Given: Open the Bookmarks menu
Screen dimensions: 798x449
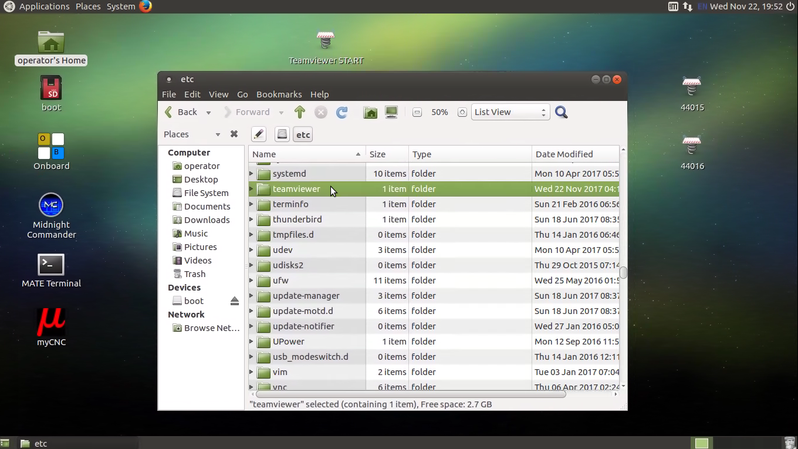Looking at the screenshot, I should [279, 94].
